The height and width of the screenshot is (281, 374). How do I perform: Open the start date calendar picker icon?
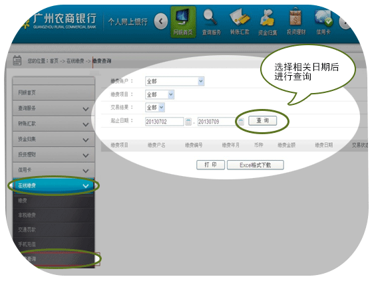click(188, 122)
